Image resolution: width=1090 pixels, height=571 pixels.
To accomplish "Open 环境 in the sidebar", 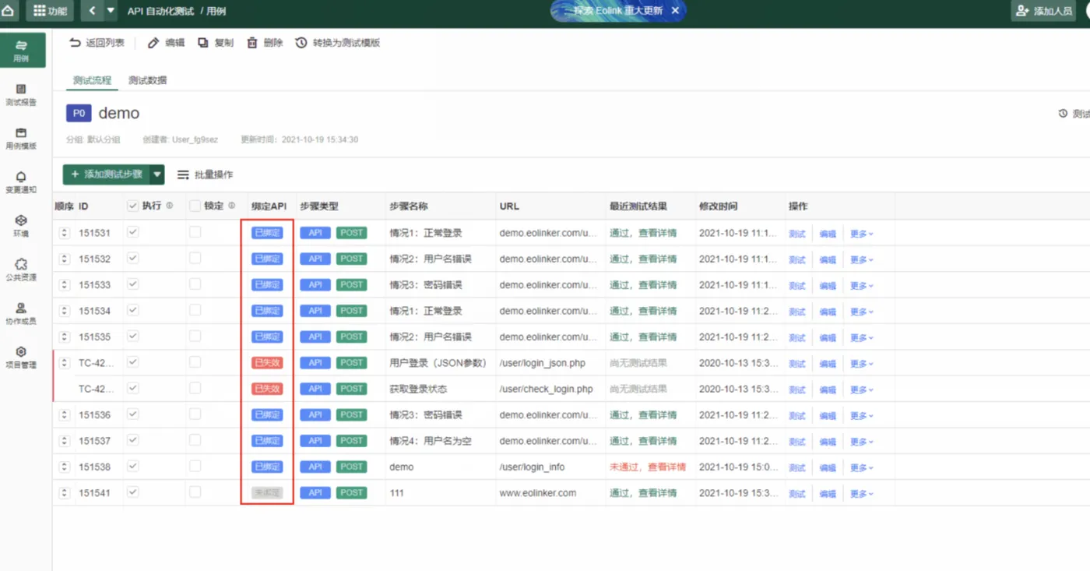I will pos(22,226).
